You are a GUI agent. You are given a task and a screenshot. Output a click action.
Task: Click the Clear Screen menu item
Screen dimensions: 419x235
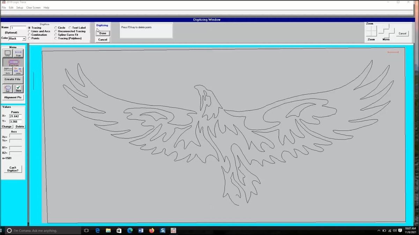point(33,8)
